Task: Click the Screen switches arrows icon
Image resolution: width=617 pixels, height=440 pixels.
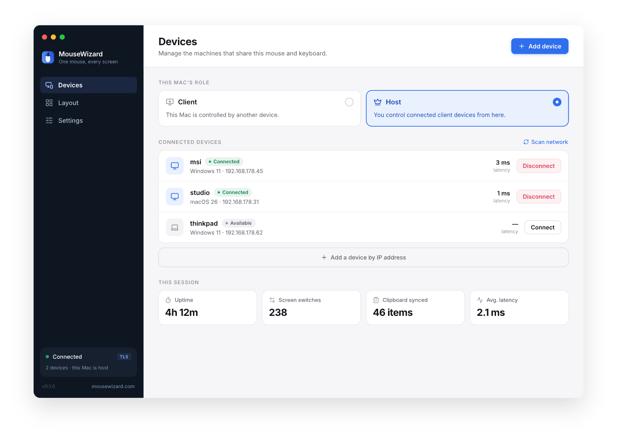Action: (272, 300)
